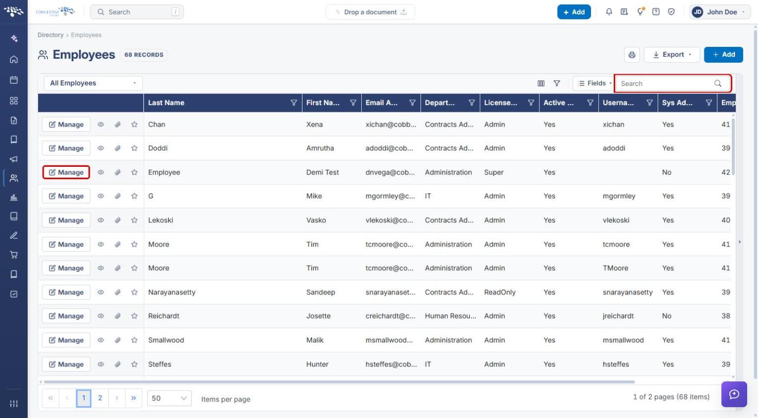758x418 pixels.
Task: Open the sliders settings icon in sidebar
Action: [14, 403]
